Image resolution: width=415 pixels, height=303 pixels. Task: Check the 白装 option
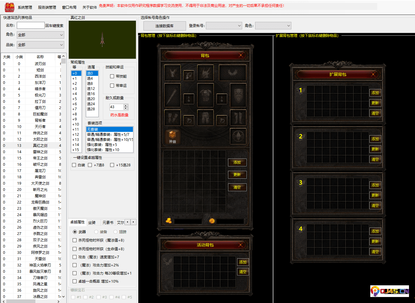click(74, 165)
